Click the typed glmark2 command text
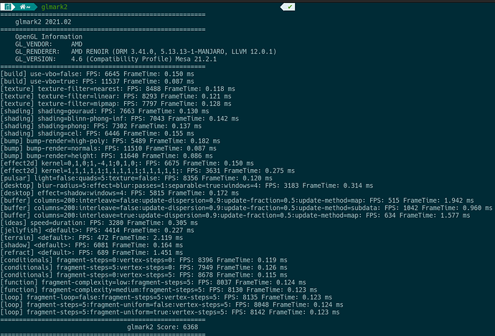 tap(55, 6)
